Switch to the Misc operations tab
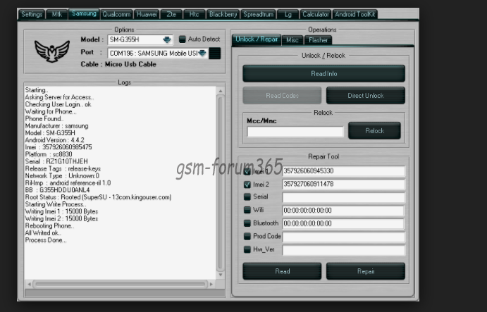487x312 pixels. 292,40
